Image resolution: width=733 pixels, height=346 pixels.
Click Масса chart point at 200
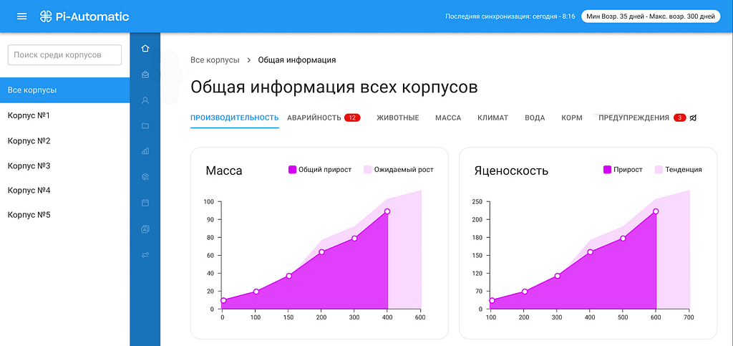tap(321, 252)
